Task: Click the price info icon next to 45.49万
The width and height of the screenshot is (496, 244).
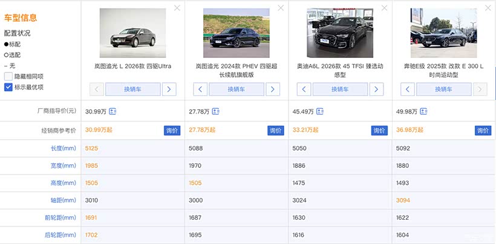Action: (x=320, y=112)
